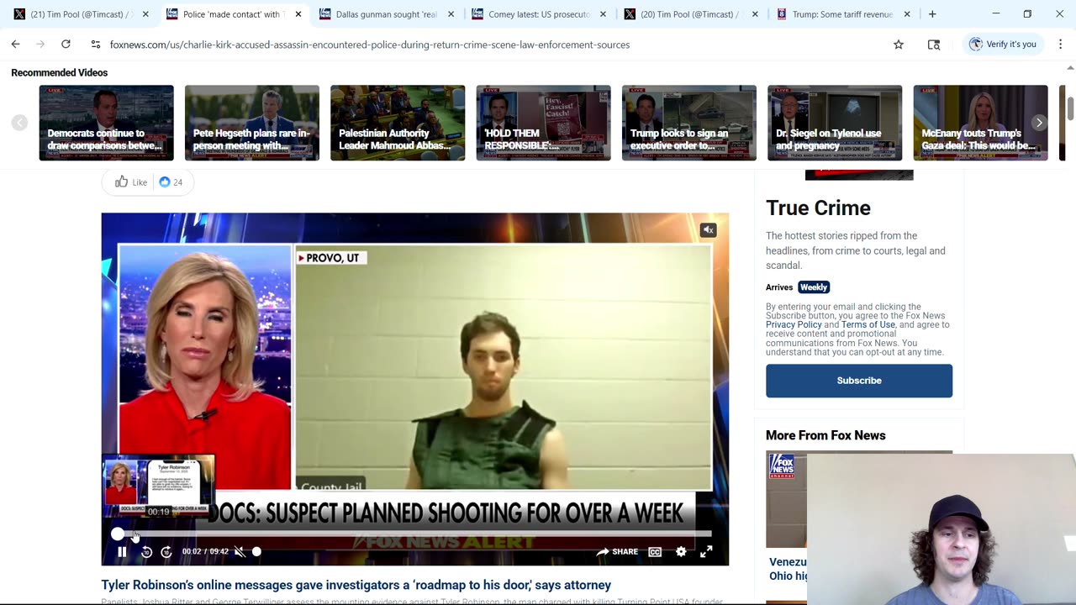Open video settings gear icon
The height and width of the screenshot is (605, 1076).
pos(681,552)
